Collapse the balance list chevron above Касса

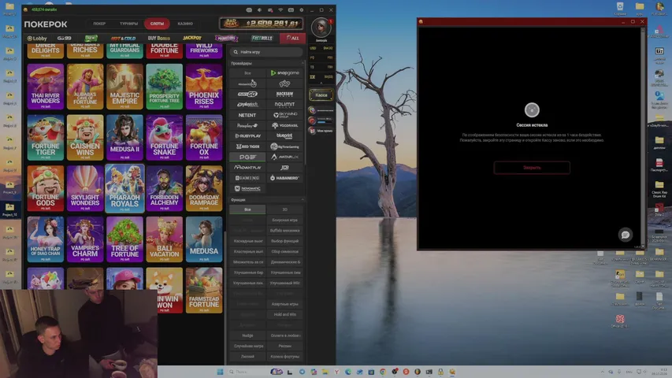click(321, 83)
